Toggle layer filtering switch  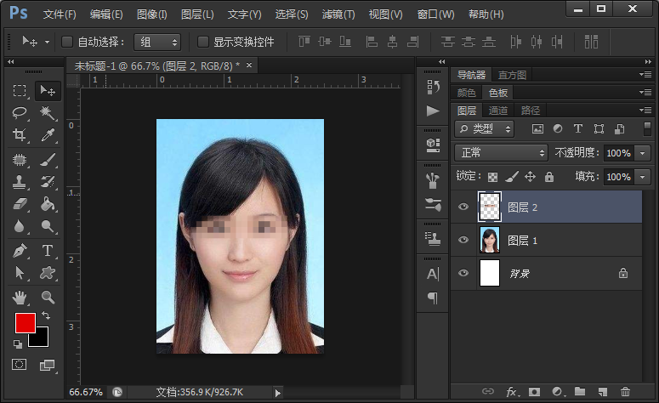(647, 128)
